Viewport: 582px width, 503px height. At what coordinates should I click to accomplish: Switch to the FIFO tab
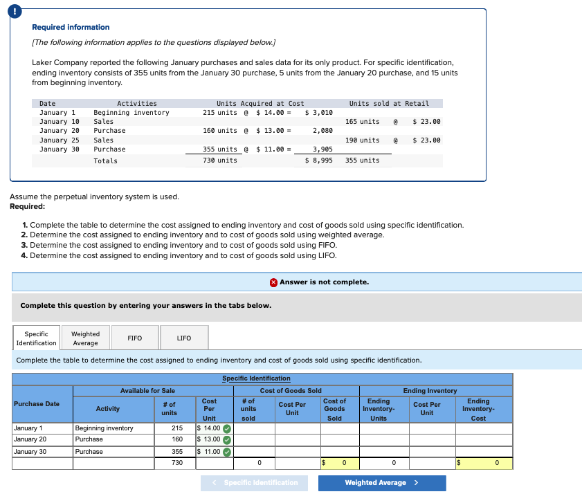click(x=134, y=337)
